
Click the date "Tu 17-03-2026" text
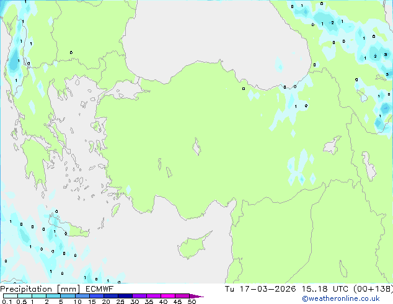260,289
